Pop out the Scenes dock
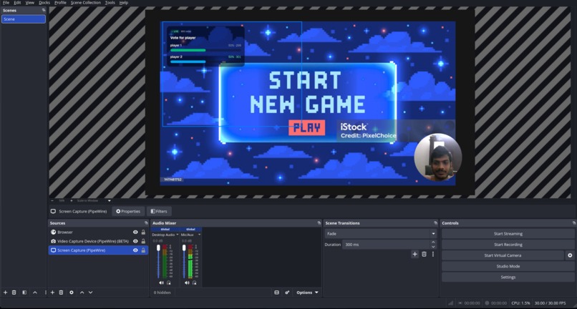 [44, 10]
